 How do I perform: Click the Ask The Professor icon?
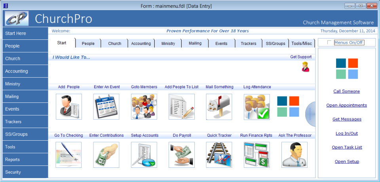[294, 155]
